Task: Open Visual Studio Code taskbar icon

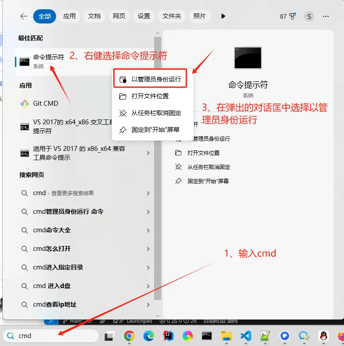Action: (246, 336)
